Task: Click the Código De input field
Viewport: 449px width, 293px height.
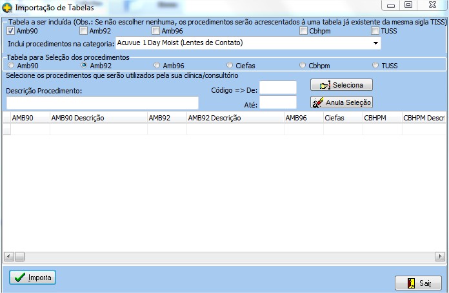Action: point(277,88)
